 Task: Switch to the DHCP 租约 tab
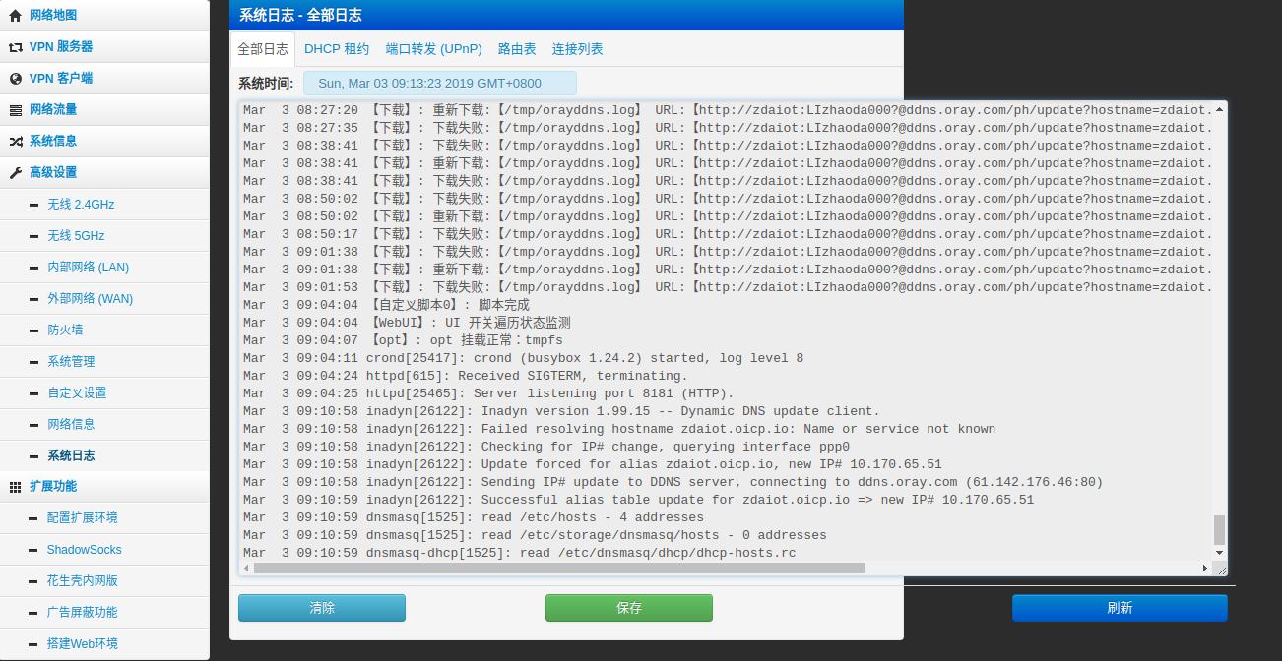pos(336,49)
